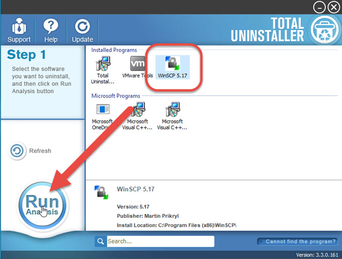Click the Version: 3.3.0.161 status text
The height and width of the screenshot is (259, 342).
click(317, 255)
